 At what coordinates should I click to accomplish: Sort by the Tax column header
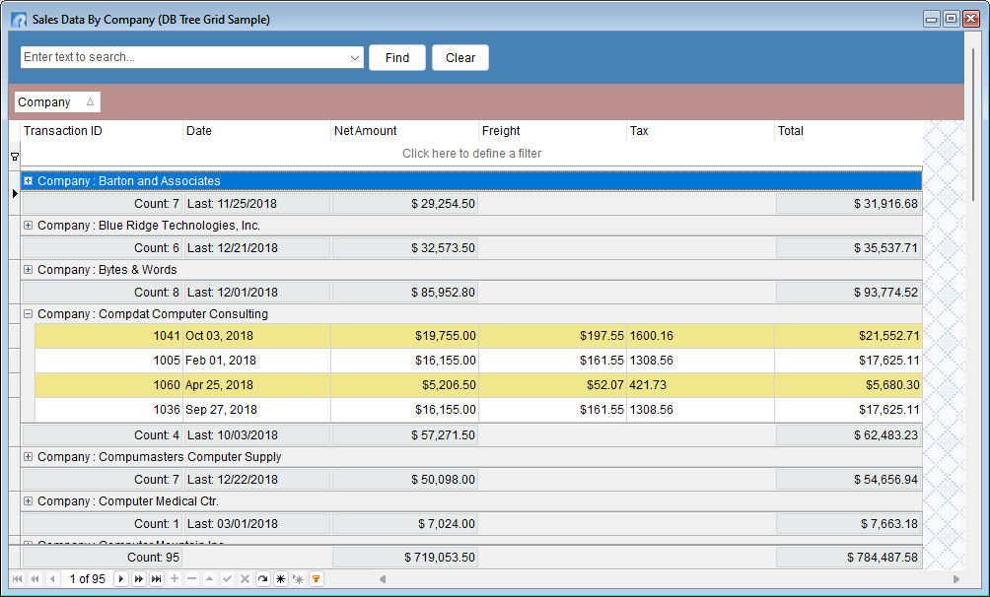(x=700, y=131)
